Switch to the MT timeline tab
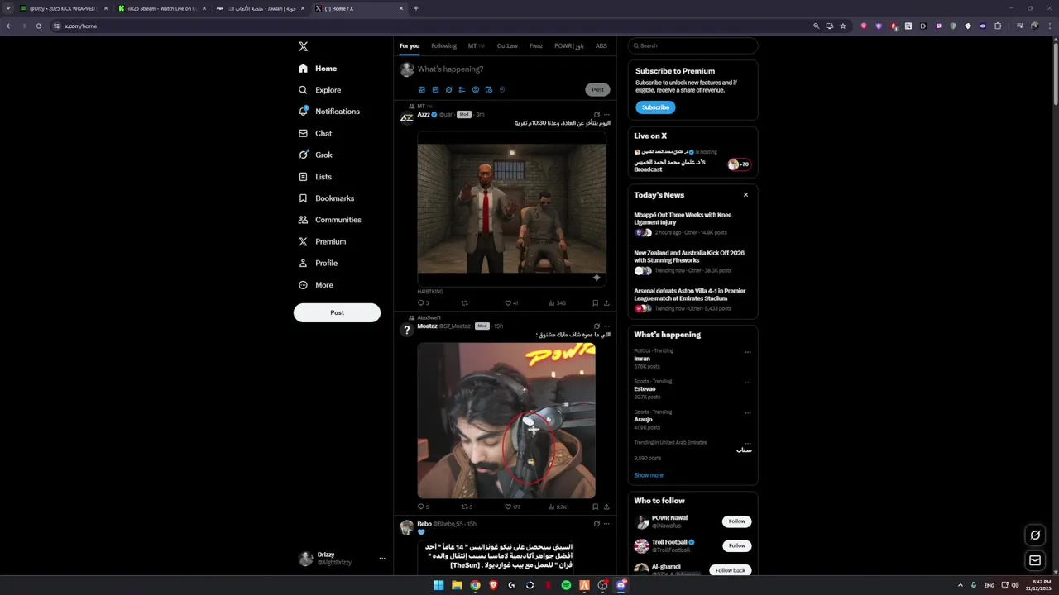The width and height of the screenshot is (1059, 595). coord(477,46)
